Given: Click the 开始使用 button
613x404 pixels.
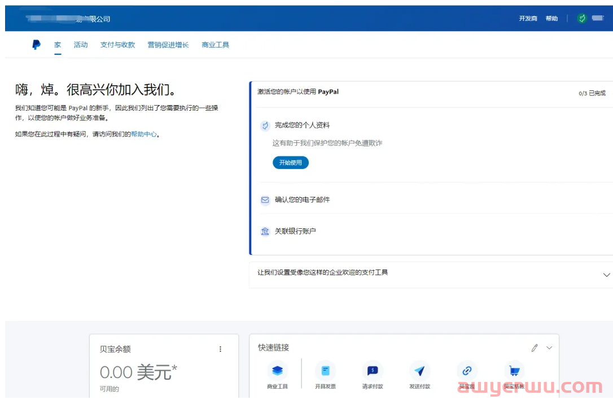Looking at the screenshot, I should click(x=291, y=163).
